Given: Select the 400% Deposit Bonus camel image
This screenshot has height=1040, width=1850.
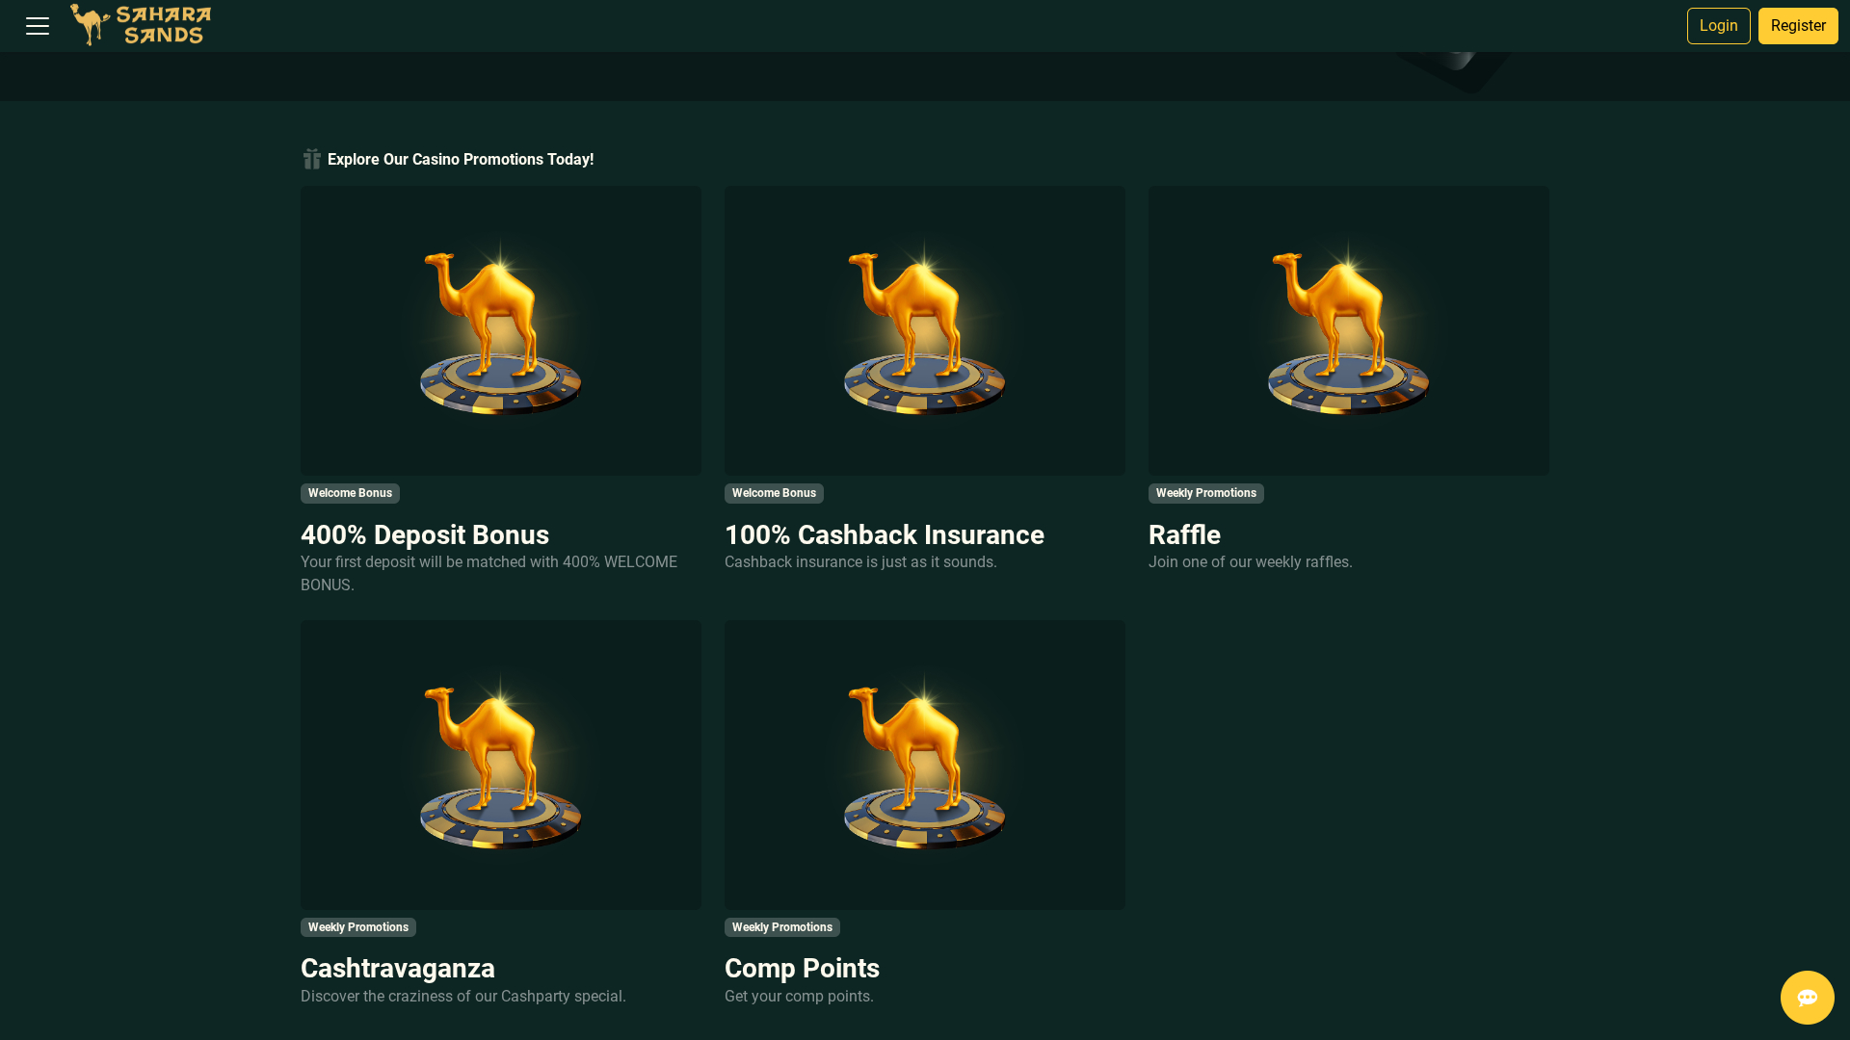Looking at the screenshot, I should [500, 330].
